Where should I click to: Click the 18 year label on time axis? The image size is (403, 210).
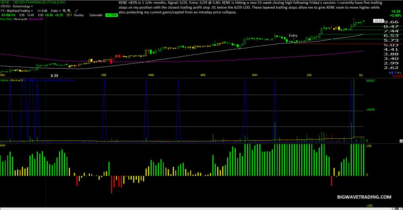pos(54,75)
